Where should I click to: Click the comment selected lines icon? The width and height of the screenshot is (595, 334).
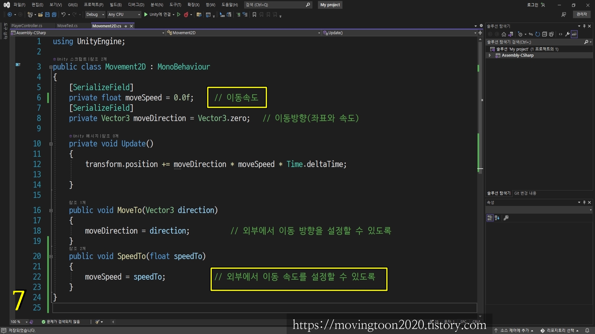(x=238, y=15)
